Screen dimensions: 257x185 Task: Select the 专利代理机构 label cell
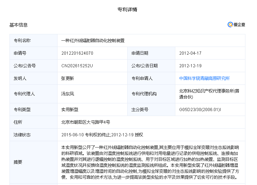pos(144,94)
